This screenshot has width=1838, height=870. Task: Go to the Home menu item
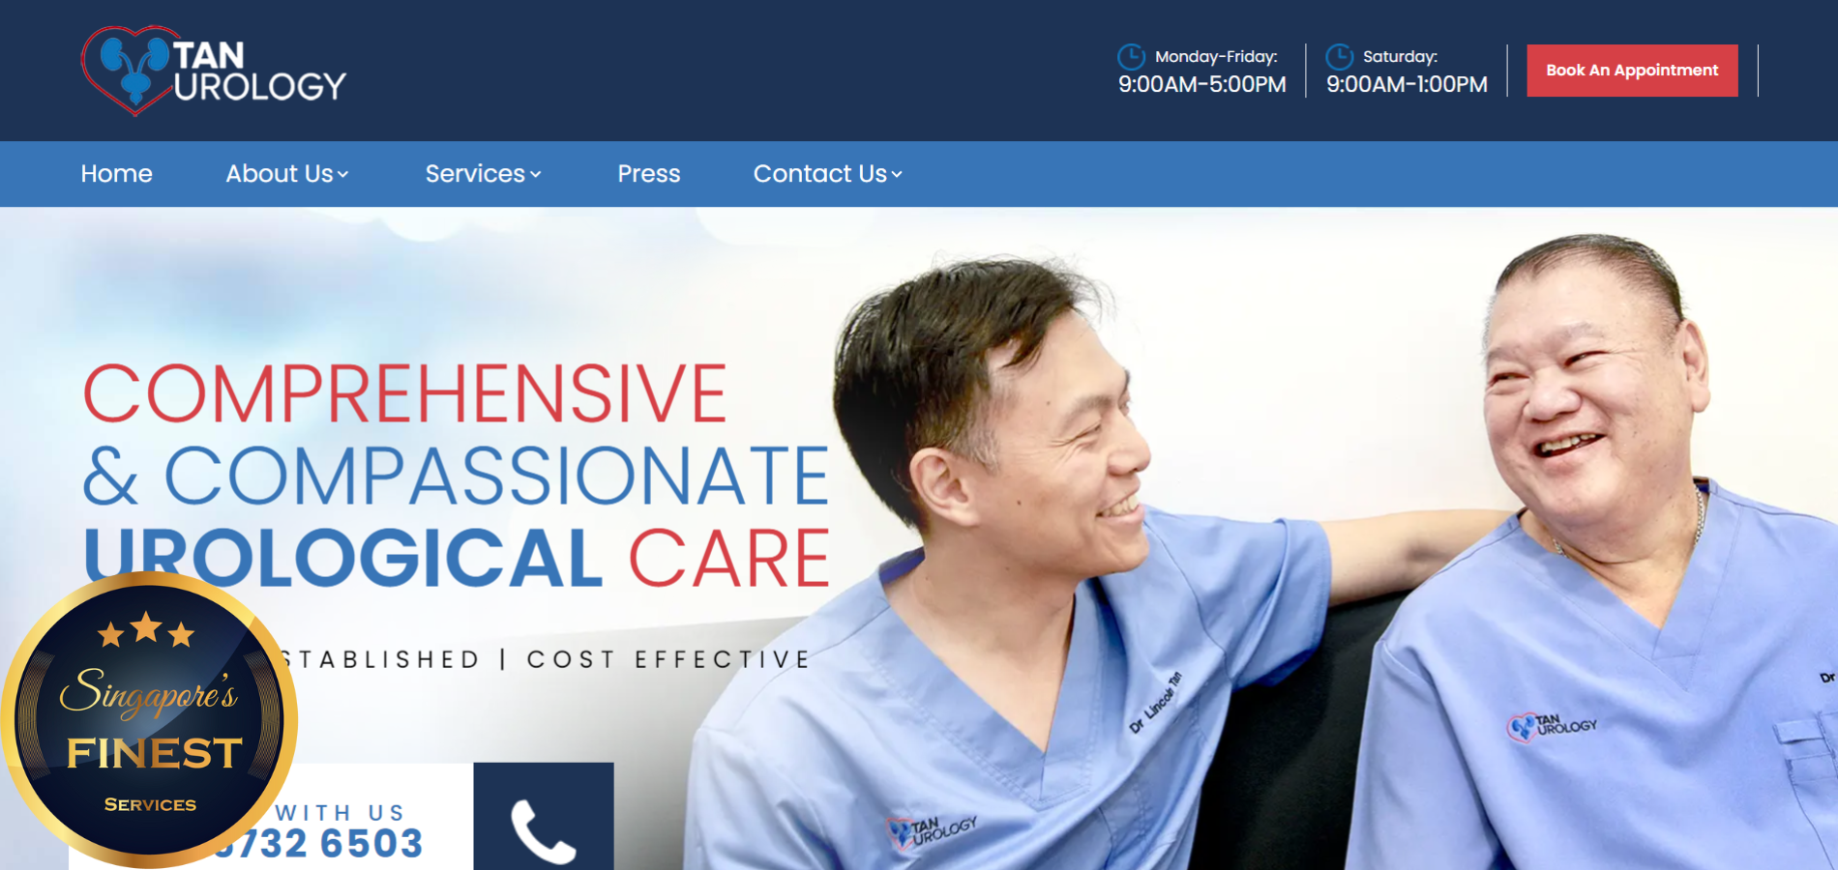click(117, 174)
